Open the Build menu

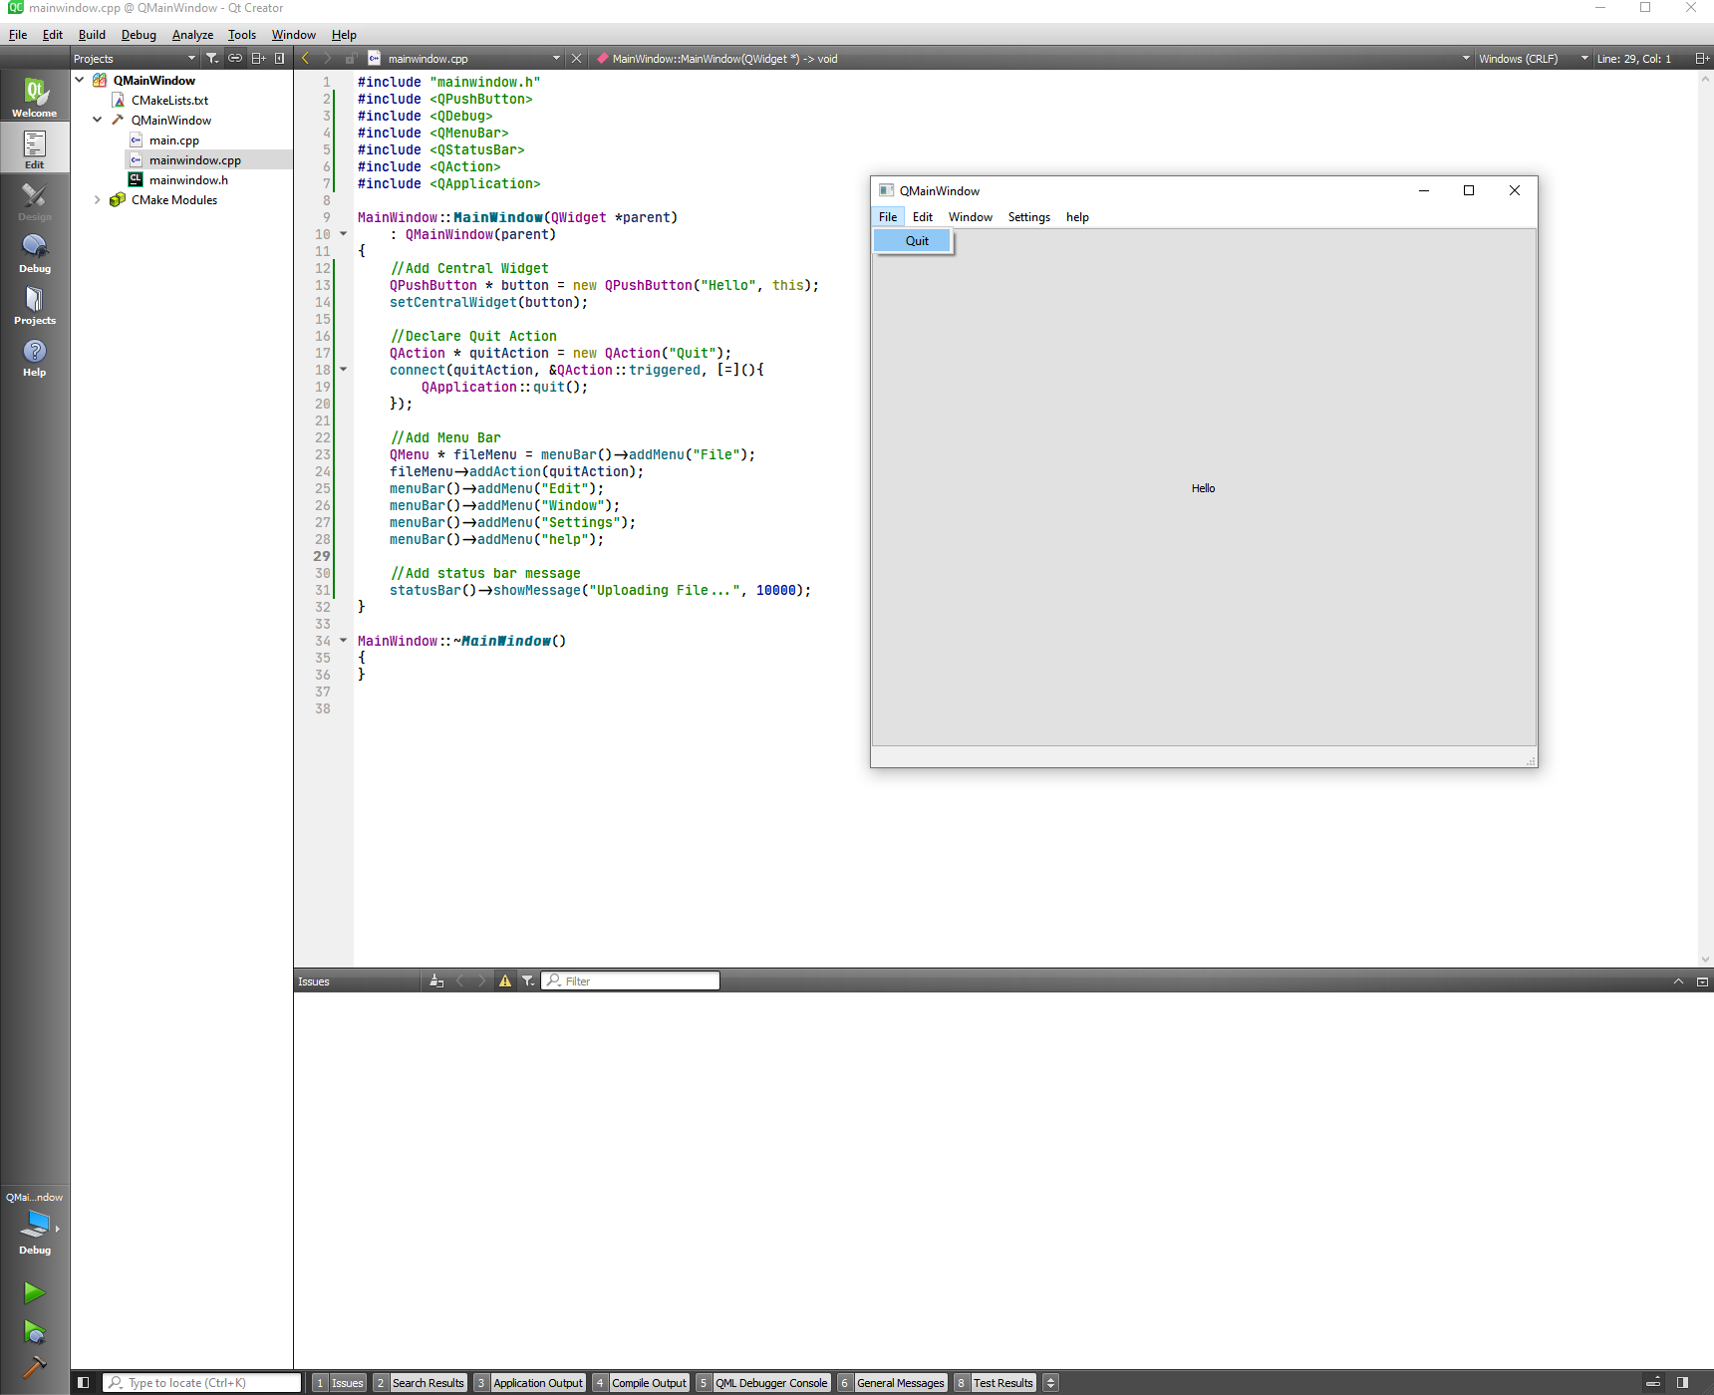[92, 35]
